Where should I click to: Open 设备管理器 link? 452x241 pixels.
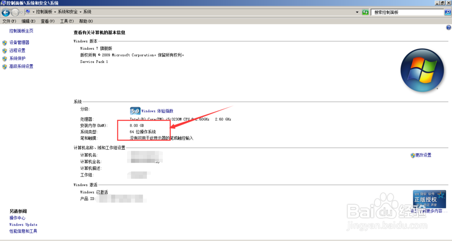pyautogui.click(x=19, y=43)
